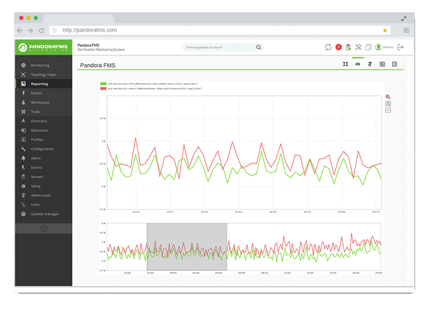This screenshot has height=311, width=428.
Task: Open server status clipboard icon
Action: pyautogui.click(x=349, y=47)
